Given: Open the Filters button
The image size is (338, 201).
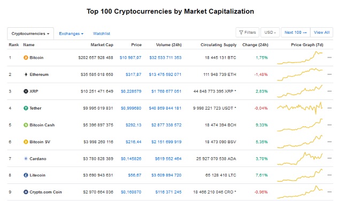Looking at the screenshot, I should click(247, 32).
